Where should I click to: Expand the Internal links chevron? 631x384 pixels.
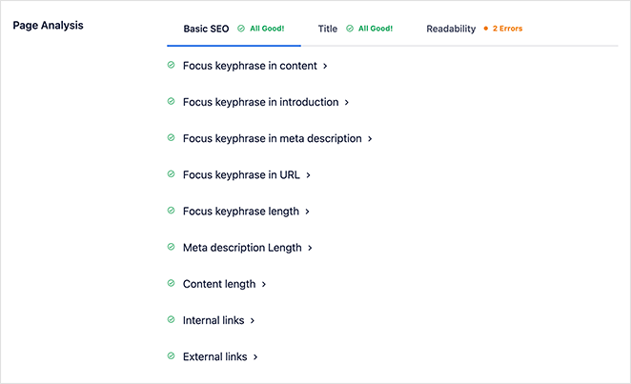click(x=253, y=321)
